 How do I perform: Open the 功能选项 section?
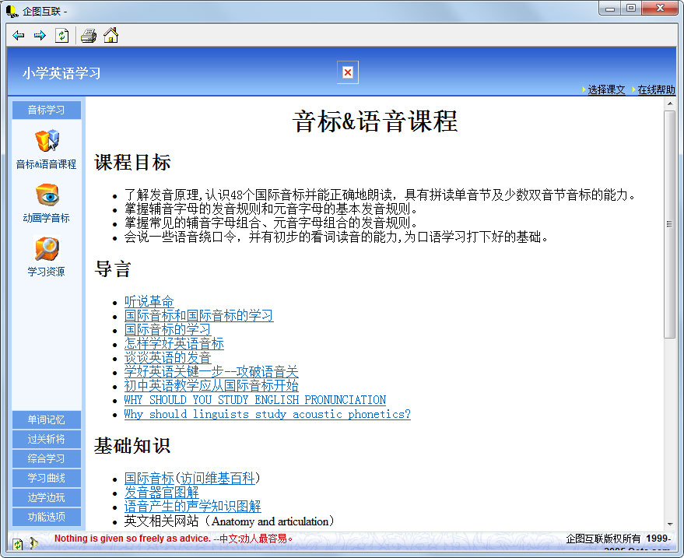coord(47,517)
